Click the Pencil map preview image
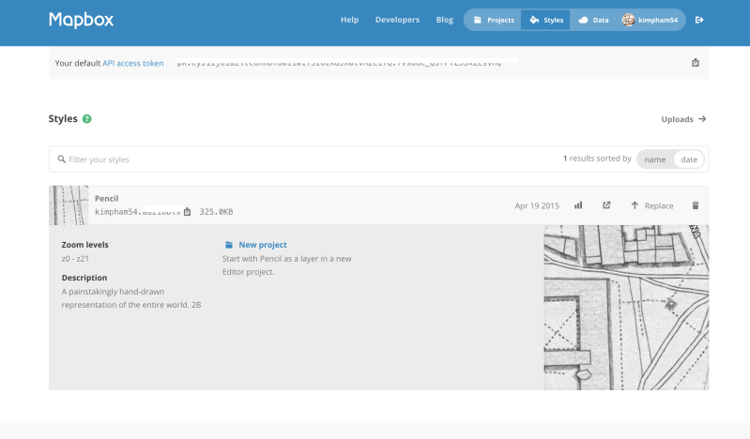This screenshot has height=439, width=750. [626, 308]
